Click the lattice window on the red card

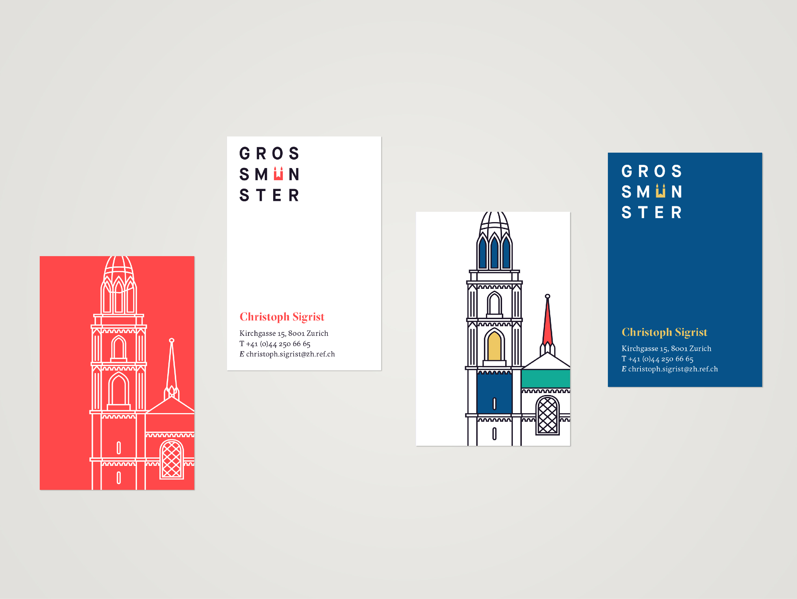(x=172, y=460)
